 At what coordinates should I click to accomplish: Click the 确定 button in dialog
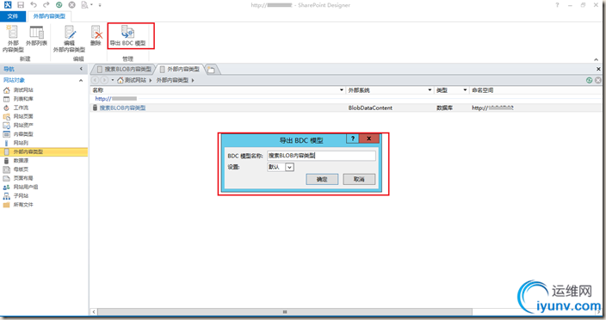coord(322,179)
